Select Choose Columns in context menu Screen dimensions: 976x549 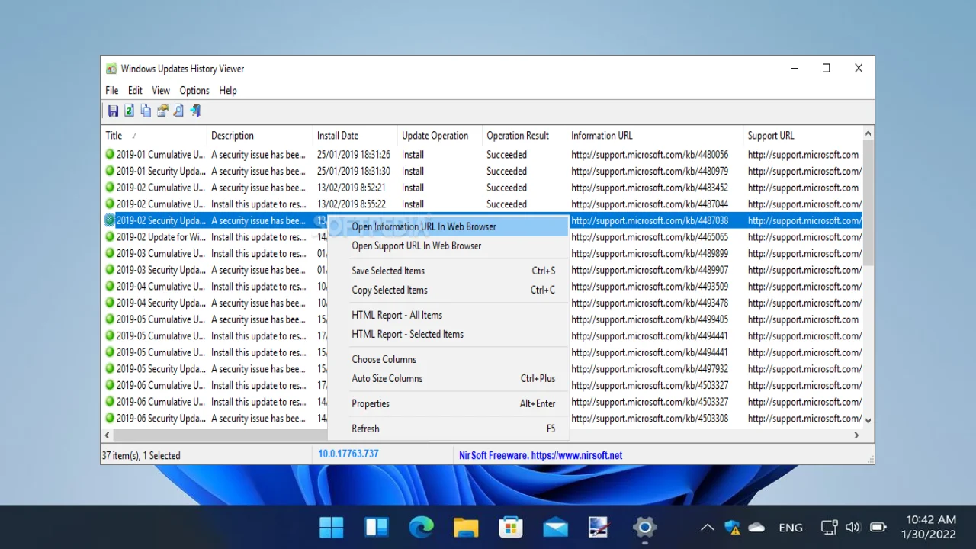[448, 359]
